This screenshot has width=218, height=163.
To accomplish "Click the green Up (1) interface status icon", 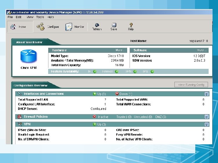I will click(94, 94).
